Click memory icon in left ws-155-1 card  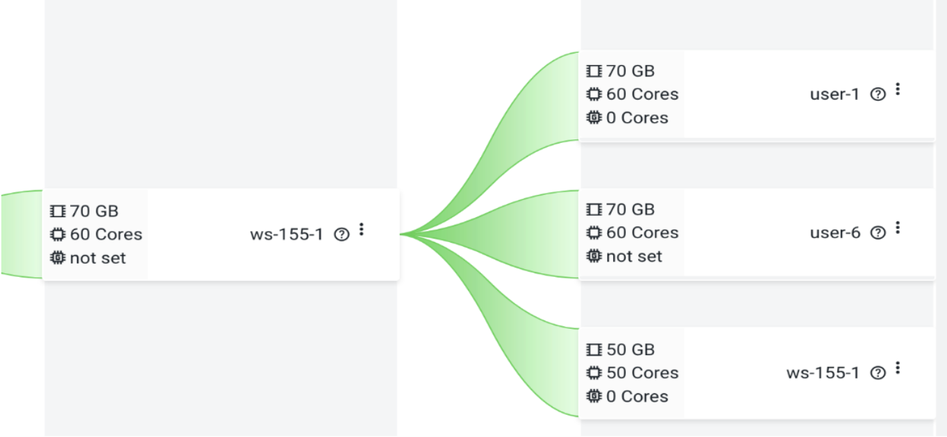point(58,211)
